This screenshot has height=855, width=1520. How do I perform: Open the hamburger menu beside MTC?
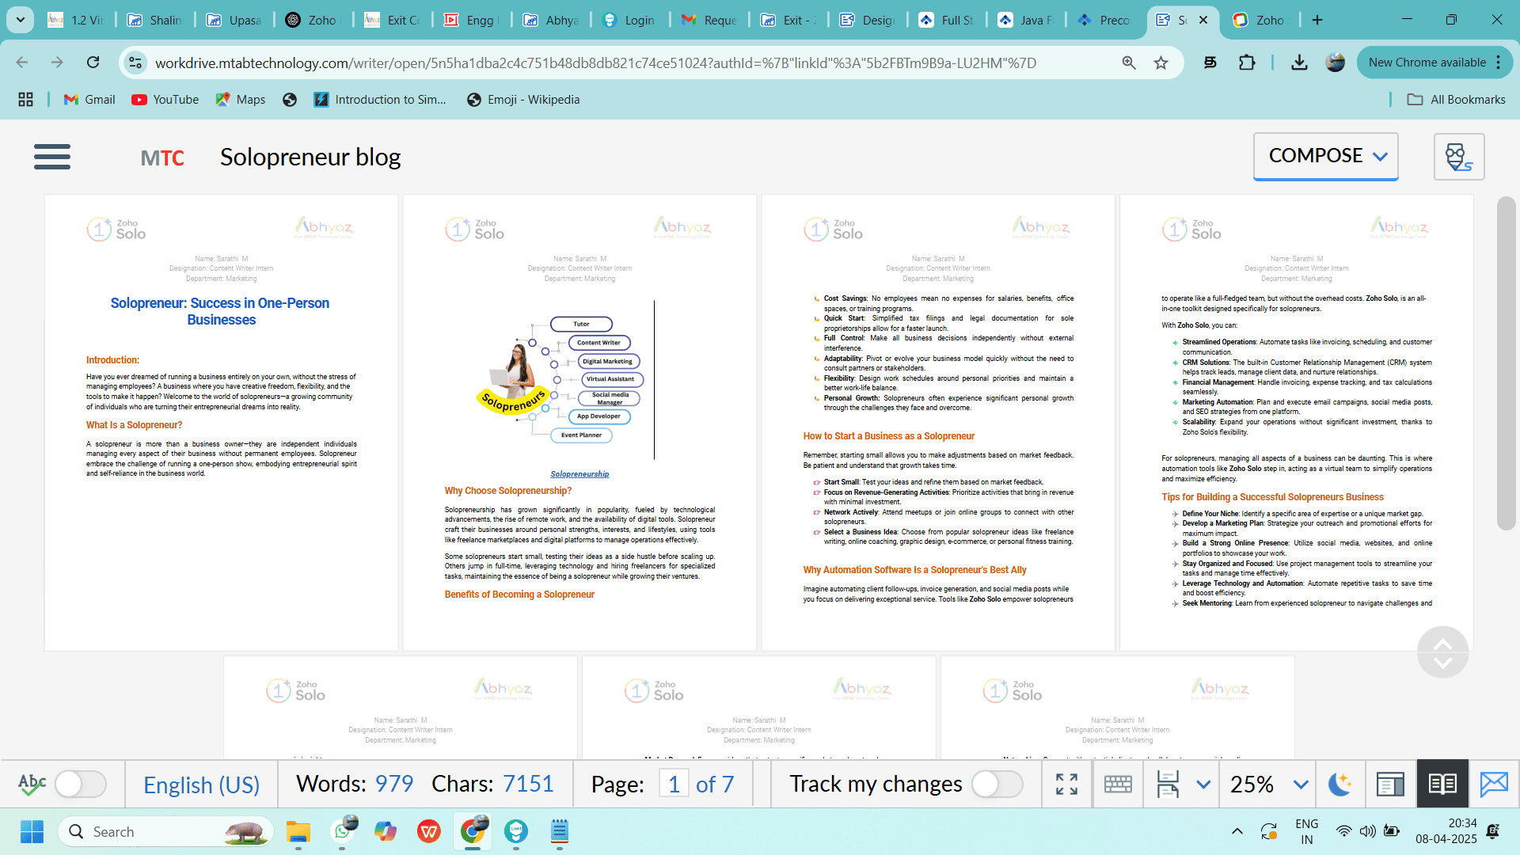(x=52, y=157)
